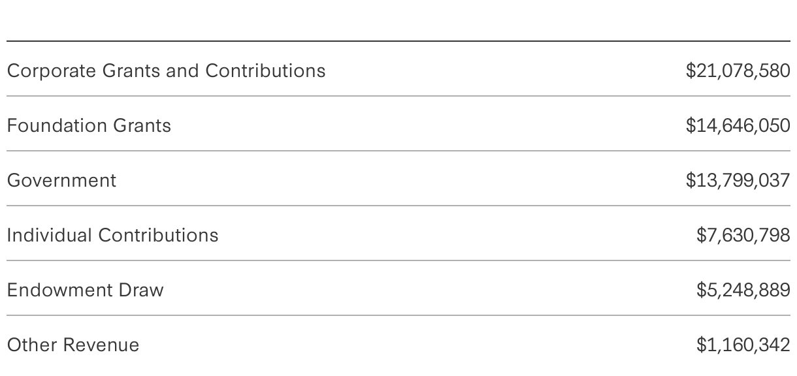Click the Foundation Grants row label
Screen dimensions: 797x376
89,125
